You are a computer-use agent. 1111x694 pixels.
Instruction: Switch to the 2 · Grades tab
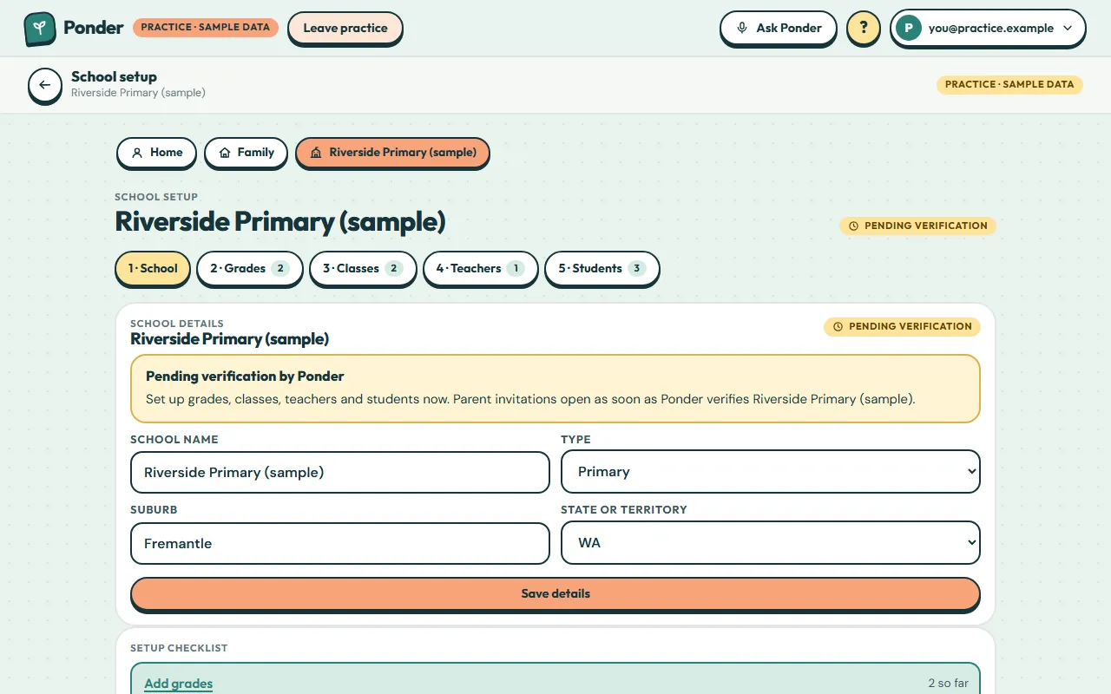pyautogui.click(x=249, y=269)
